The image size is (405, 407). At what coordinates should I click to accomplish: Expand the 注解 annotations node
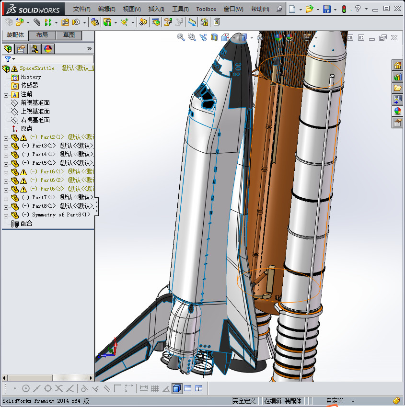[6, 95]
